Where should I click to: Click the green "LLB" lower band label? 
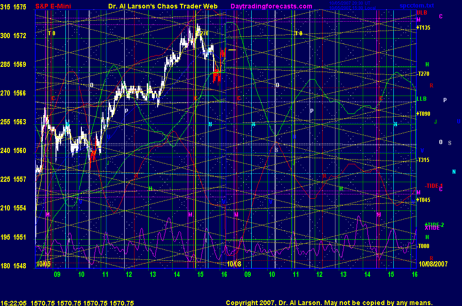pyautogui.click(x=422, y=99)
